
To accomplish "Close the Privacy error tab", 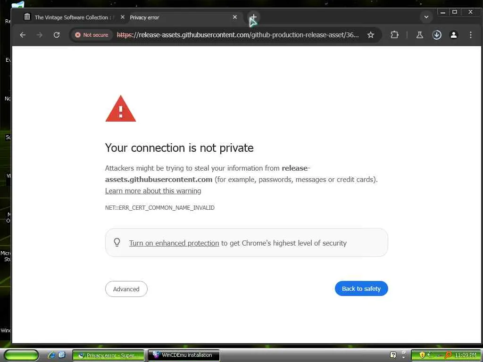I will coord(235,17).
